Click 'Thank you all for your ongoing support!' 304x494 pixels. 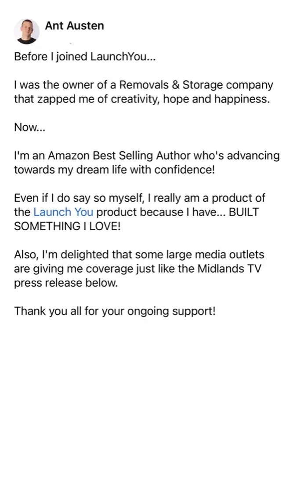click(115, 311)
